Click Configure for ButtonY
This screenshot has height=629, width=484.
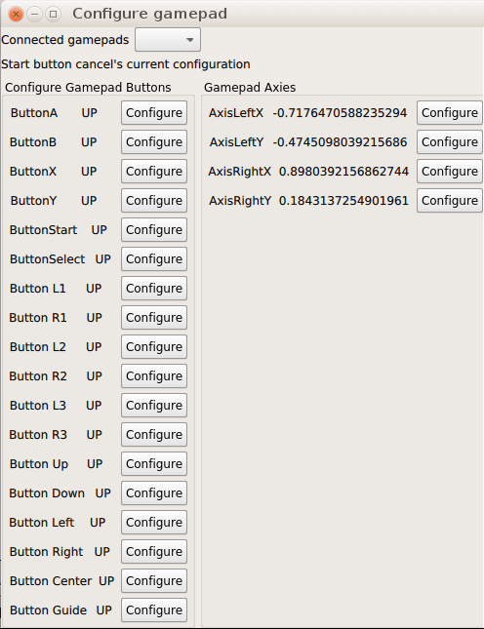point(154,201)
